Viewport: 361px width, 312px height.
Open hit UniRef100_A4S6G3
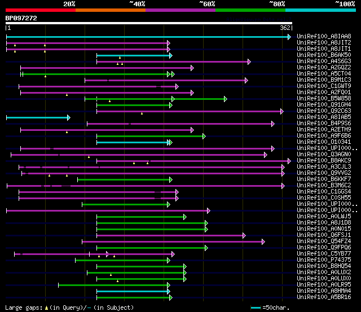click(324, 61)
